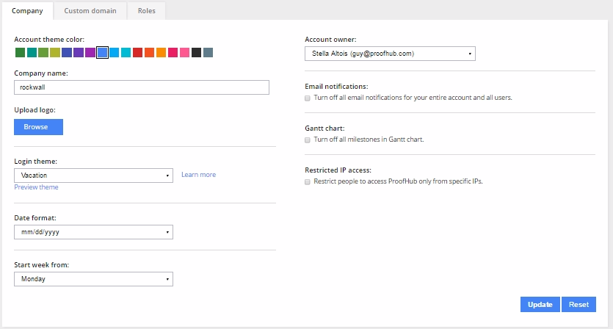The height and width of the screenshot is (329, 613).
Task: Follow the Learn more link
Action: pos(199,175)
